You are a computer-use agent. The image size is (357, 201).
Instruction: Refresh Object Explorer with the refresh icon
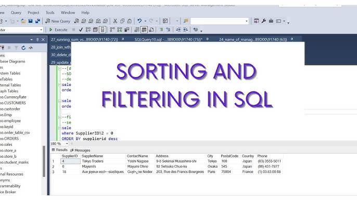pos(23,47)
